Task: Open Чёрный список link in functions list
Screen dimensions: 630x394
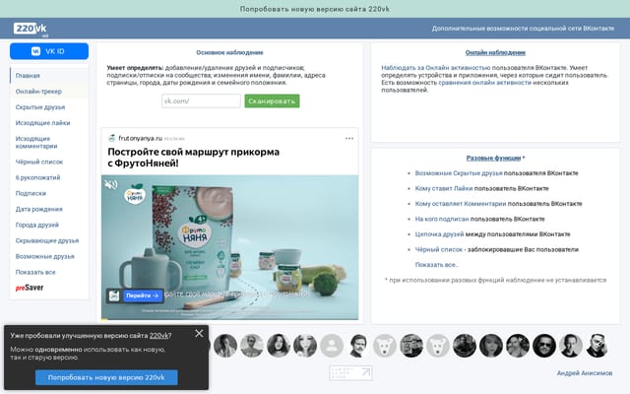Action: coord(439,249)
